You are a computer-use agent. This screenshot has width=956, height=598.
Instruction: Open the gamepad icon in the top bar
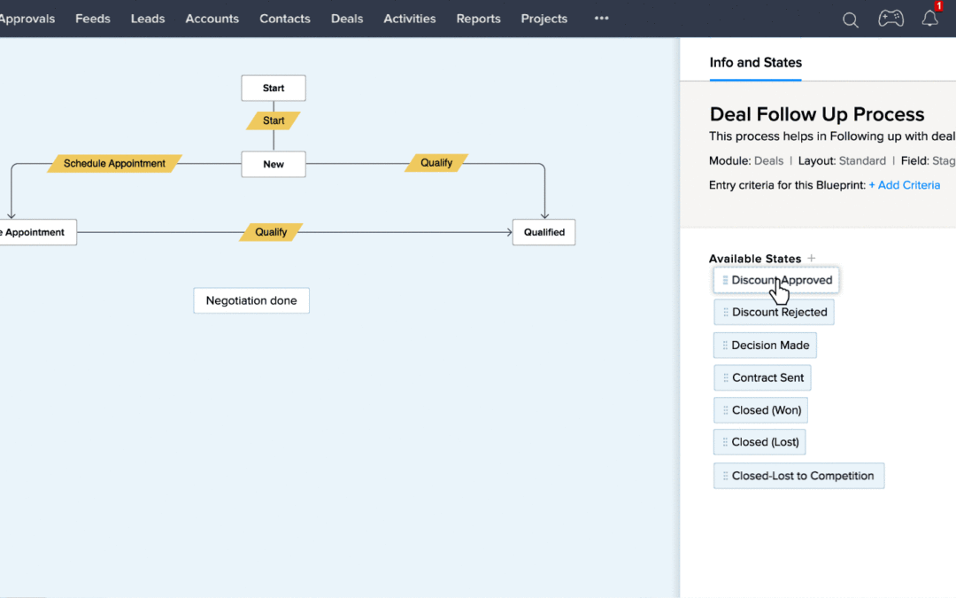click(x=890, y=19)
